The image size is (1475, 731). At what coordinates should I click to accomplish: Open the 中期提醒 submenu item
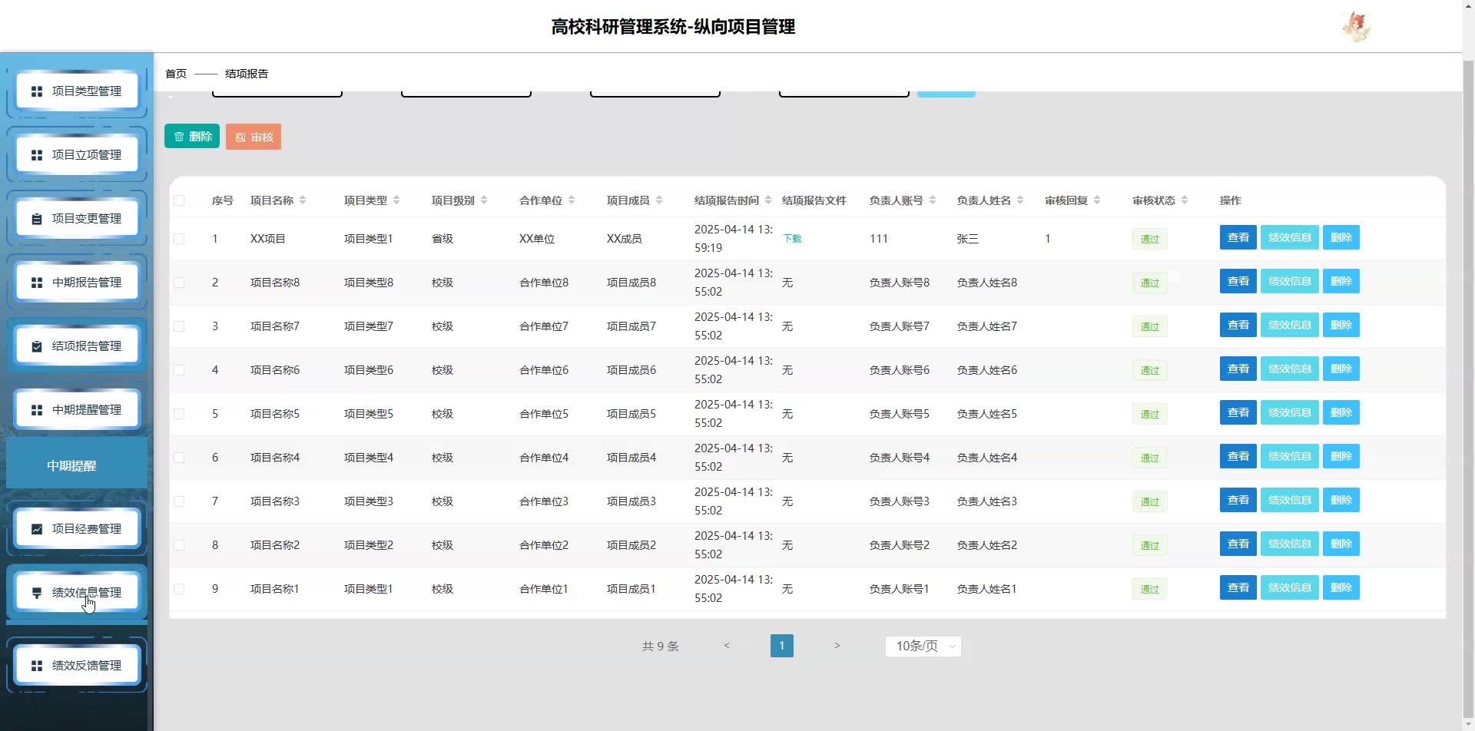(x=71, y=466)
